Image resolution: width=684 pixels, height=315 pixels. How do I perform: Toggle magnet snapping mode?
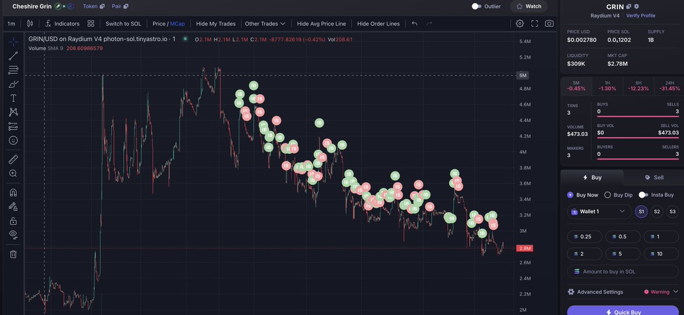[13, 193]
